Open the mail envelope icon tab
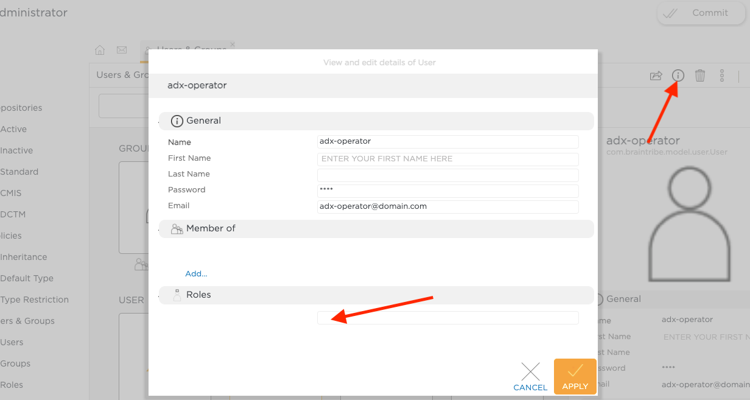 pos(122,50)
